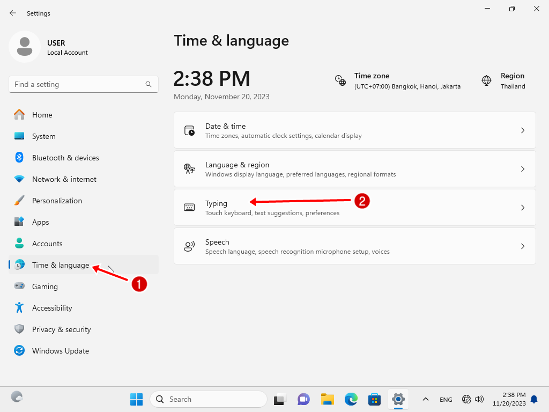The image size is (549, 412).
Task: Click the Bluetooth & devices icon in sidebar
Action: [19, 158]
